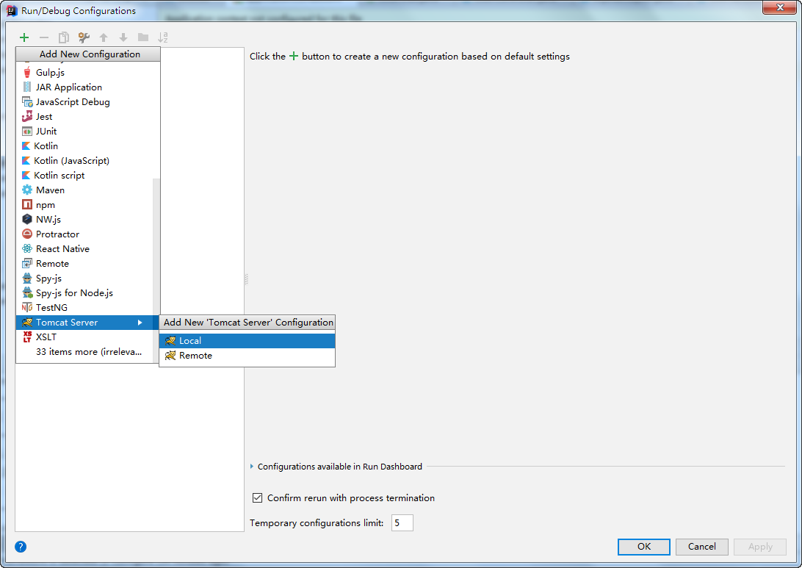Image resolution: width=802 pixels, height=568 pixels.
Task: Click the Temporary configurations limit field
Action: (402, 523)
